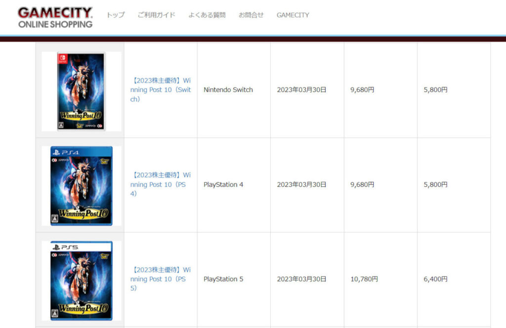Image resolution: width=506 pixels, height=328 pixels.
Task: Click release date in Nintendo Switch row
Action: [x=301, y=90]
